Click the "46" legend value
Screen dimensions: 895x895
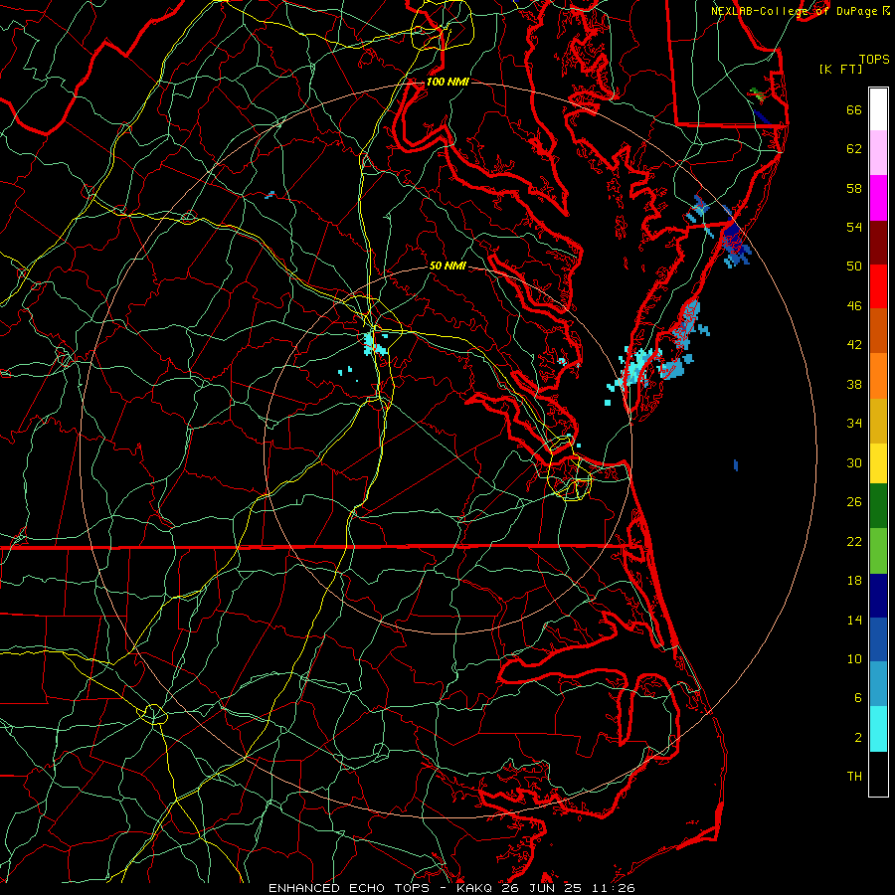[x=854, y=306]
